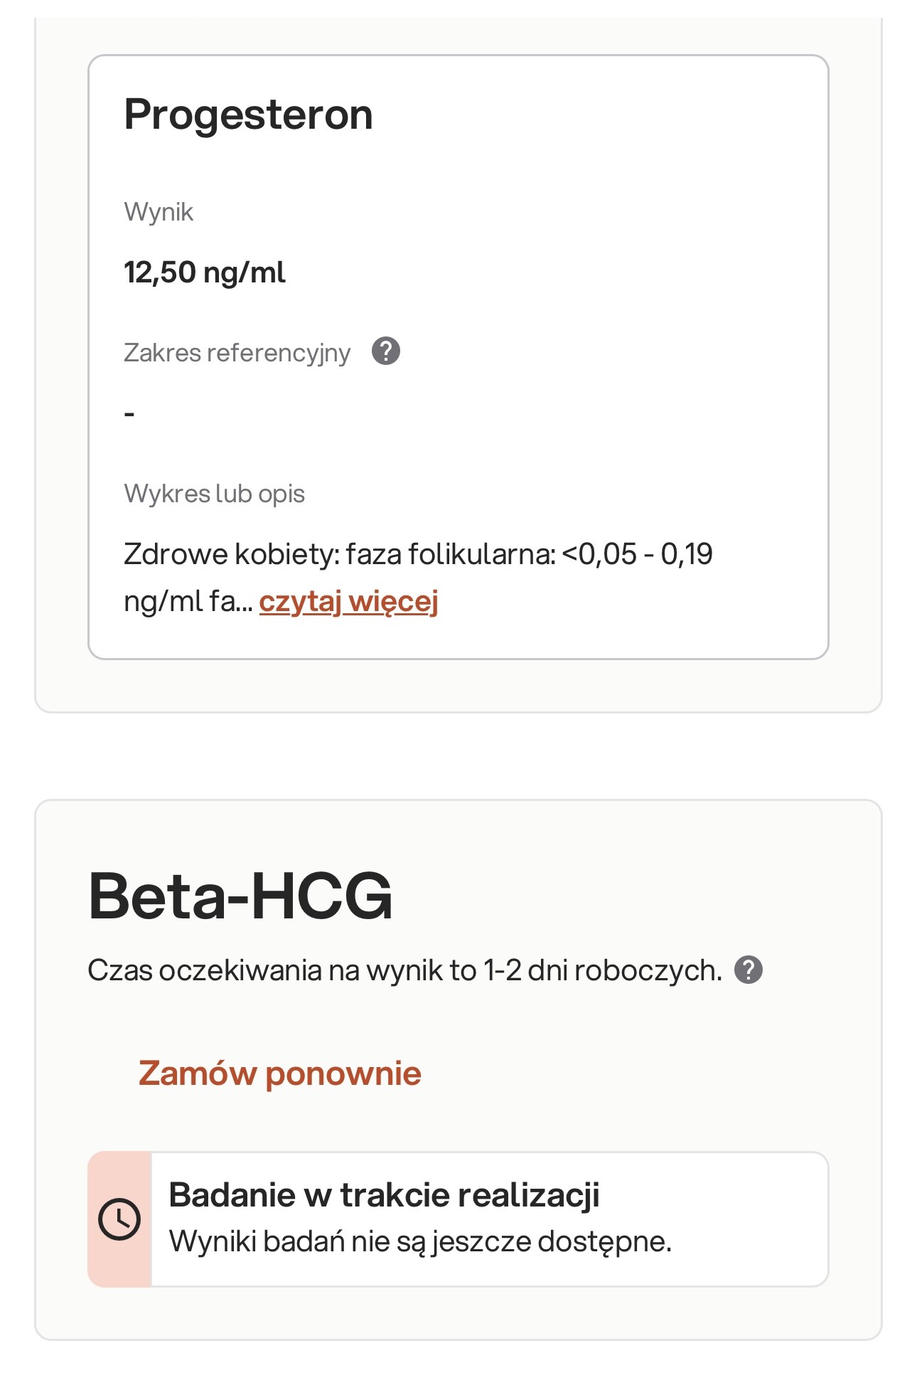Tap the dash under reference range
The height and width of the screenshot is (1400, 917).
129,413
